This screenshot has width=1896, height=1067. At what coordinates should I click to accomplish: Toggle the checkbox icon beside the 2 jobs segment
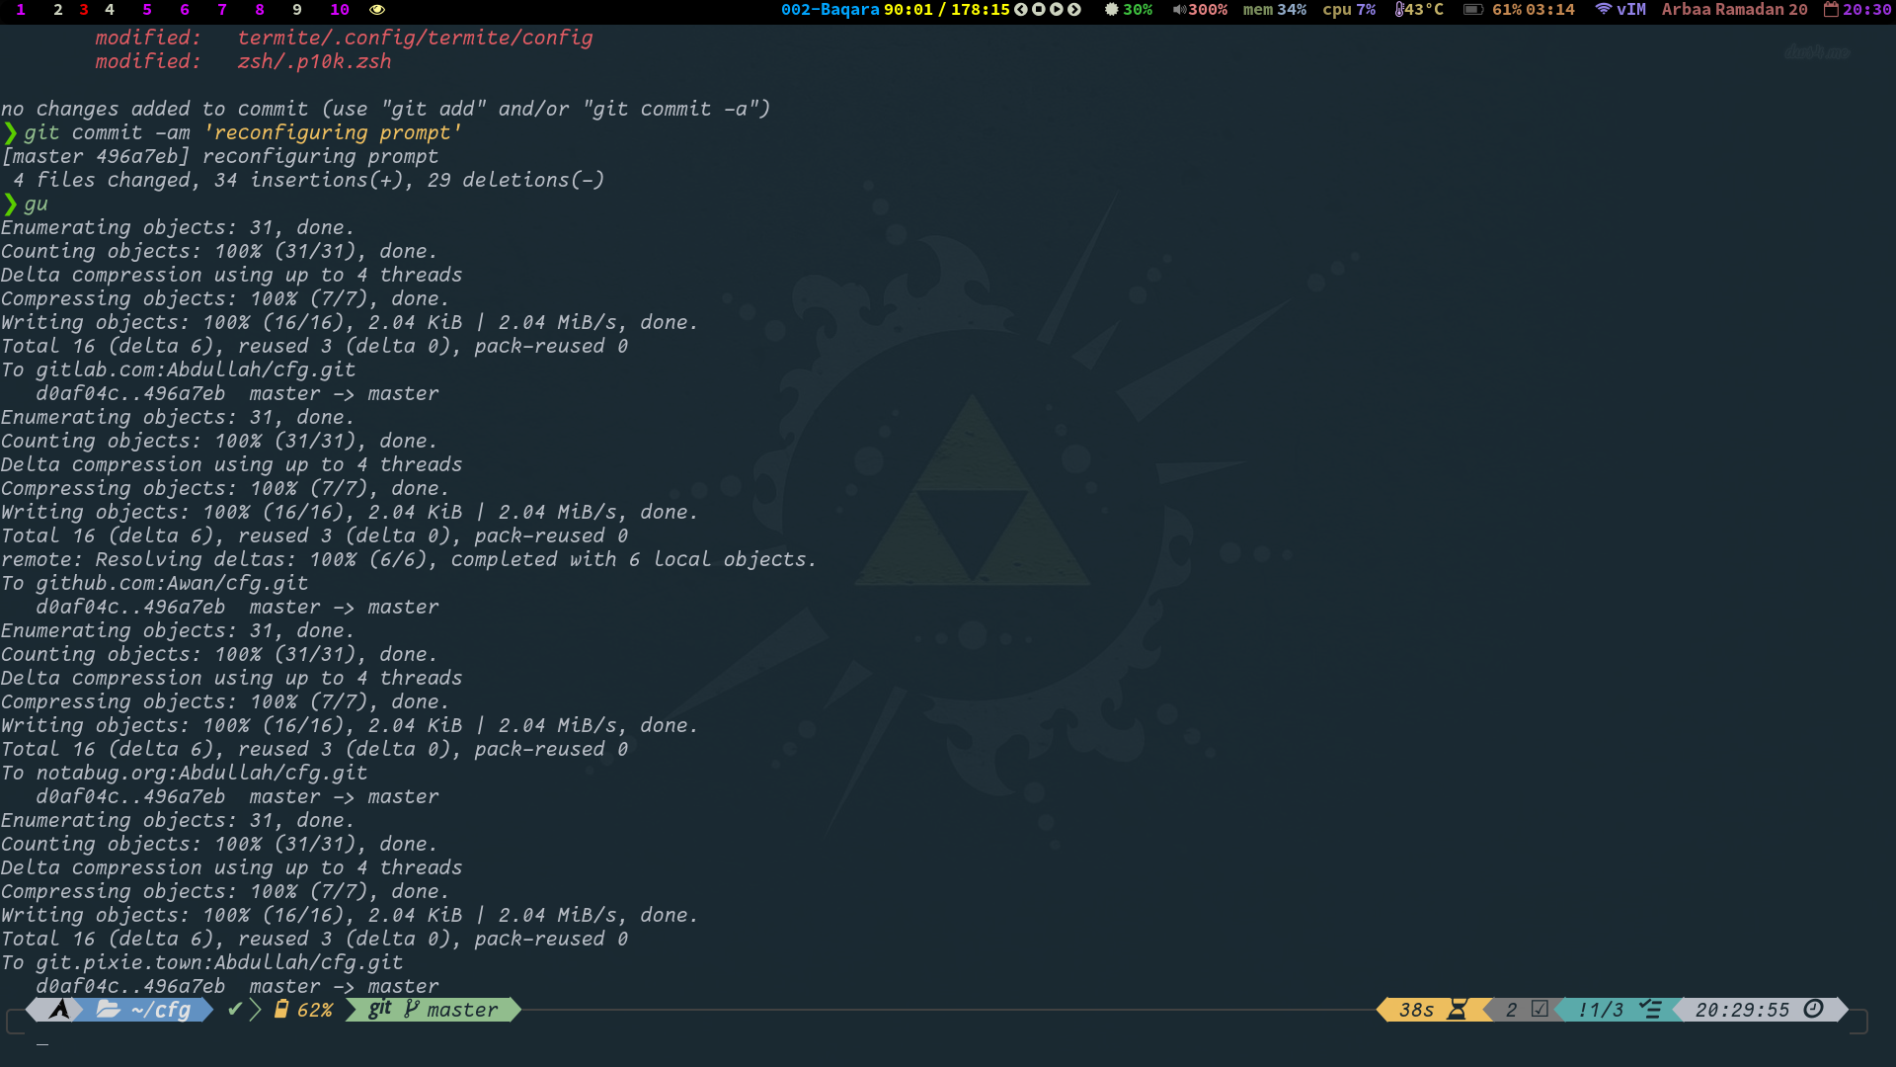coord(1540,1010)
